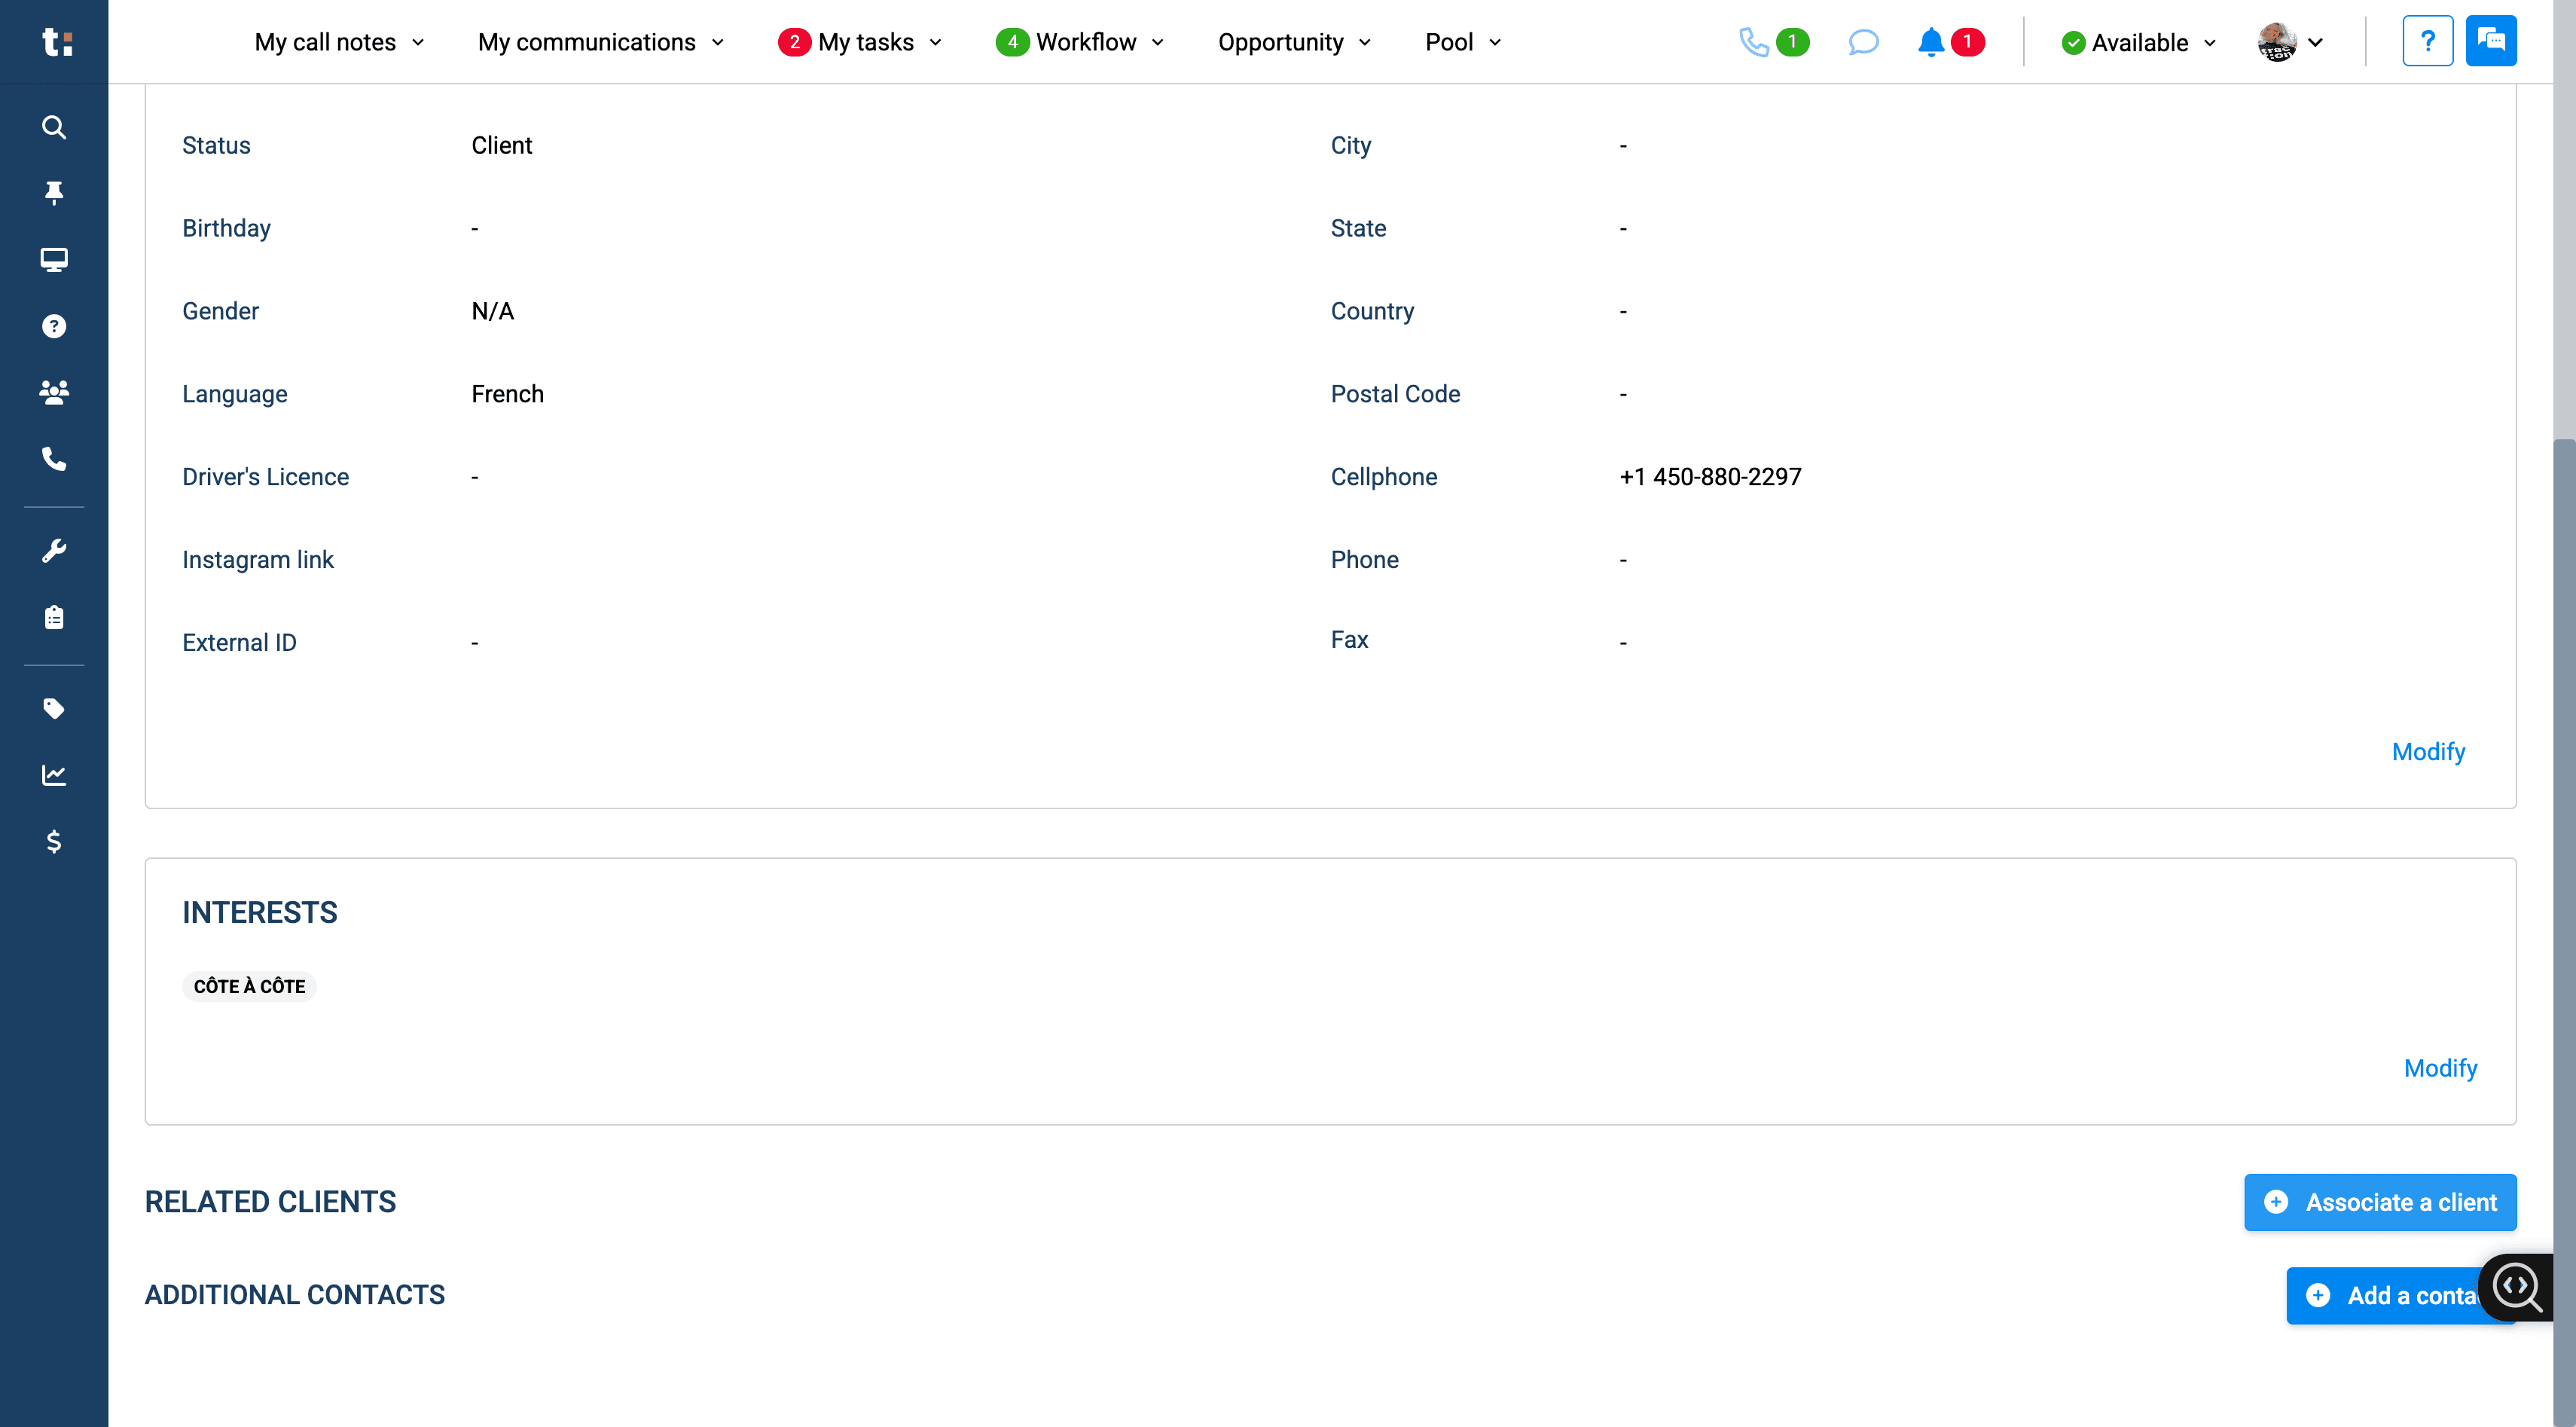Expand the Pool menu

1464,42
